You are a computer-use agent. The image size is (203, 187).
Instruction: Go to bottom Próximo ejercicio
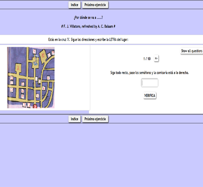tap(95, 119)
